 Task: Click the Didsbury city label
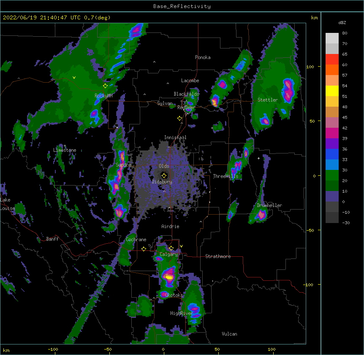click(x=162, y=182)
